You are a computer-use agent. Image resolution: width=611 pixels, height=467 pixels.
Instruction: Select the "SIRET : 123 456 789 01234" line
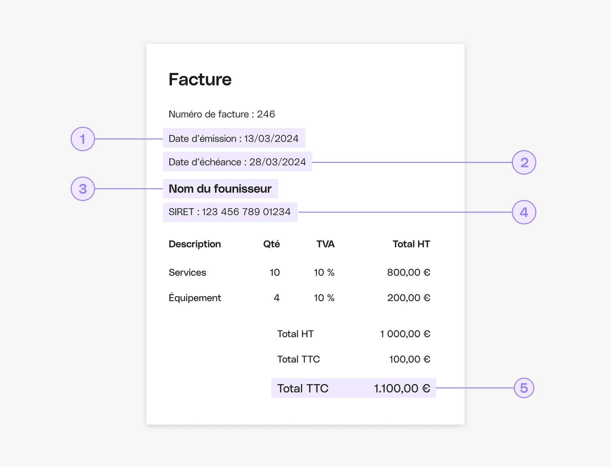click(x=230, y=212)
